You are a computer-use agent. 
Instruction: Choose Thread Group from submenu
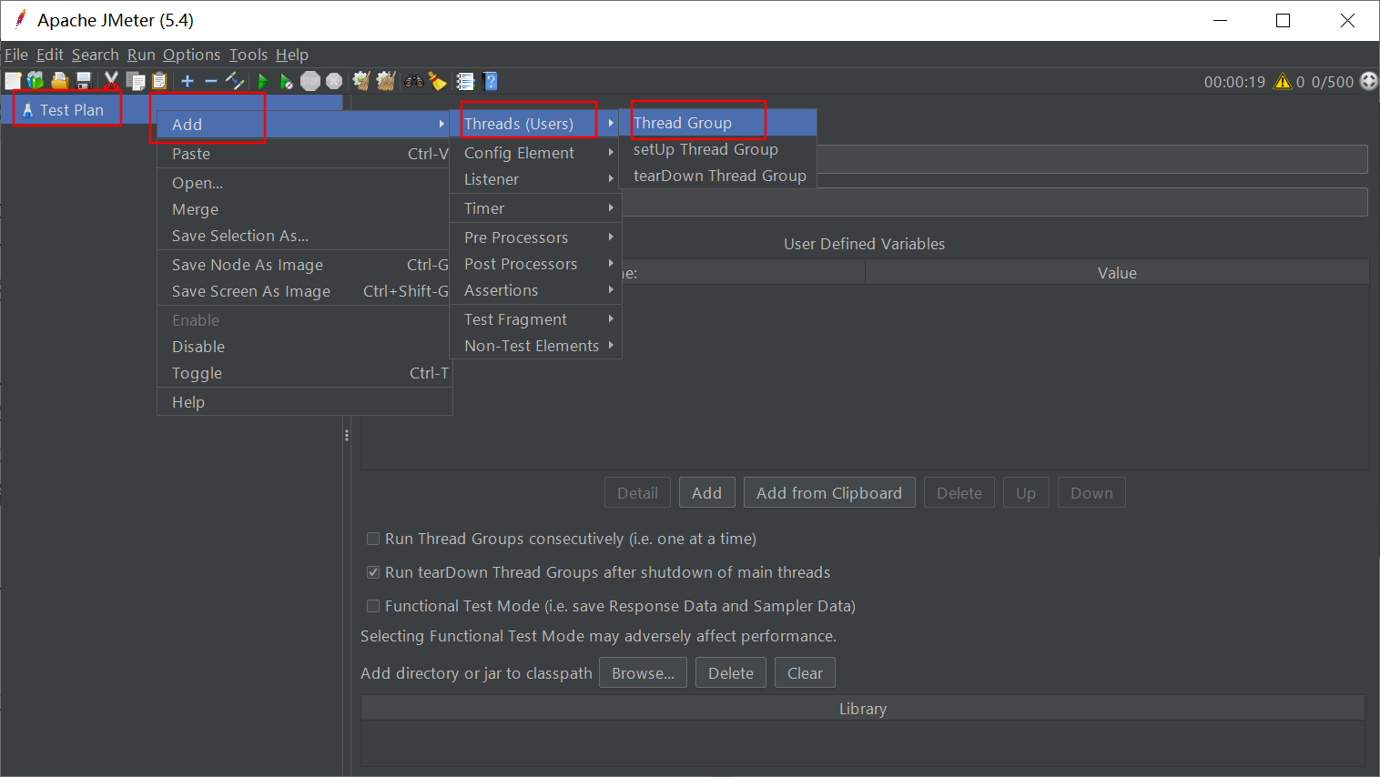coord(717,123)
